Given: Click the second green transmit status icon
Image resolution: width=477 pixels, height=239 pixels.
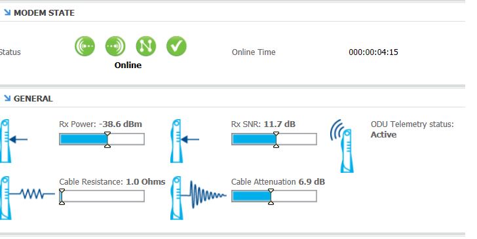Looking at the screenshot, I should tap(115, 46).
